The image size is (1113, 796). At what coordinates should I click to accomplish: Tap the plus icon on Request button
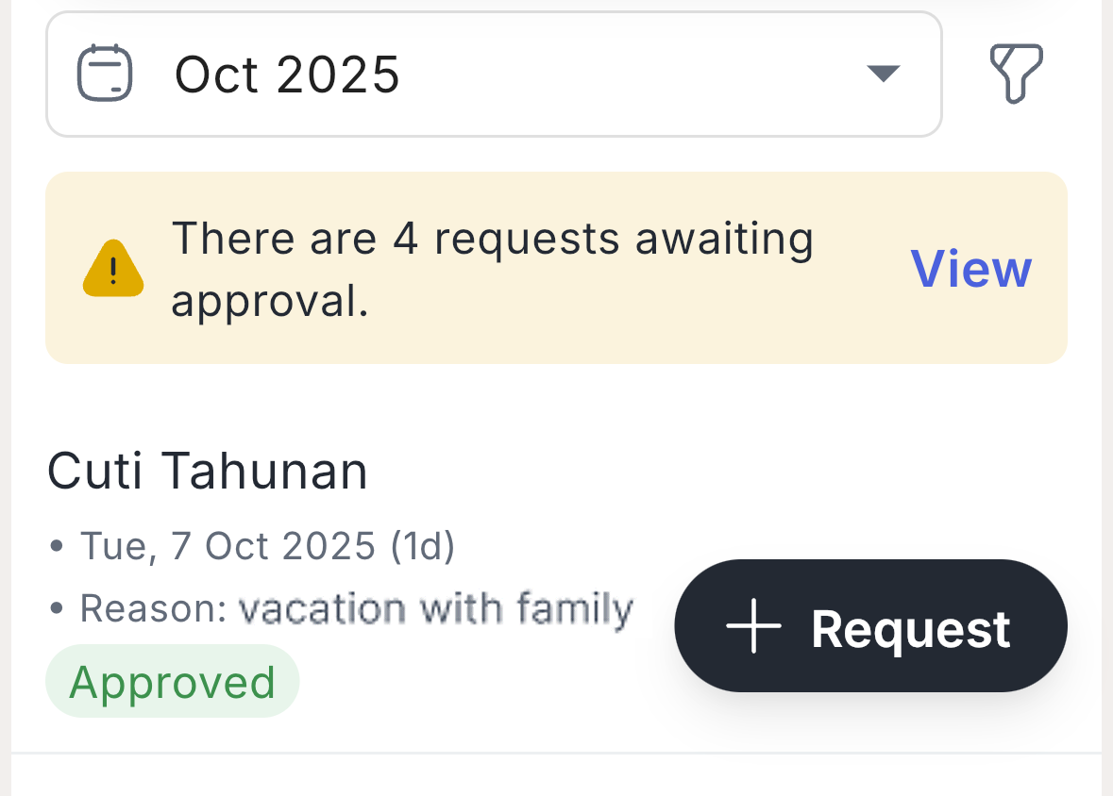(753, 626)
